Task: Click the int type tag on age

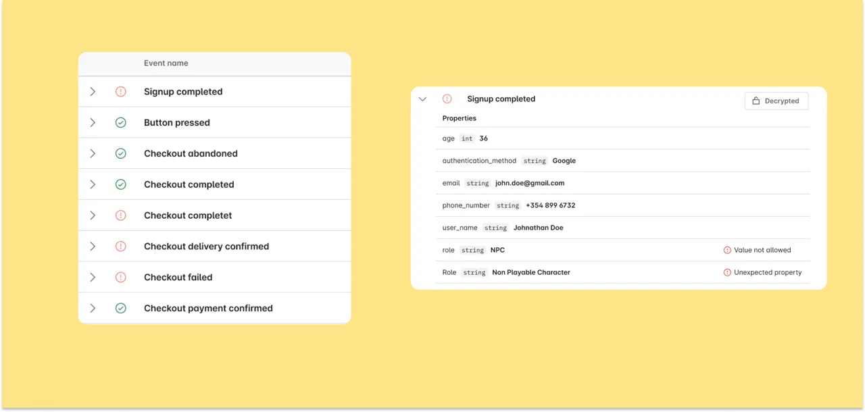Action: coord(467,138)
